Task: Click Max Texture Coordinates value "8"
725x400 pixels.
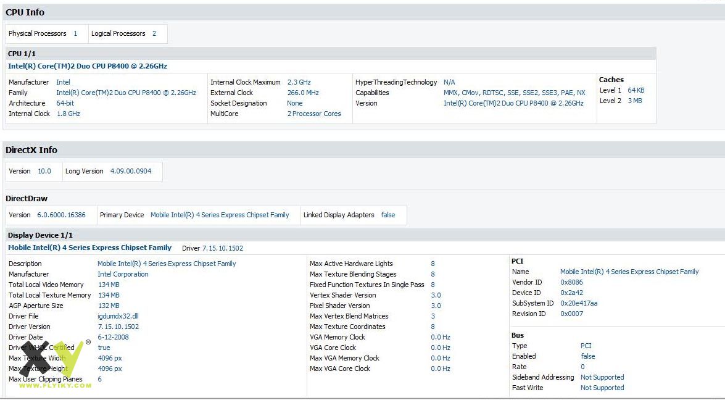Action: tap(433, 327)
